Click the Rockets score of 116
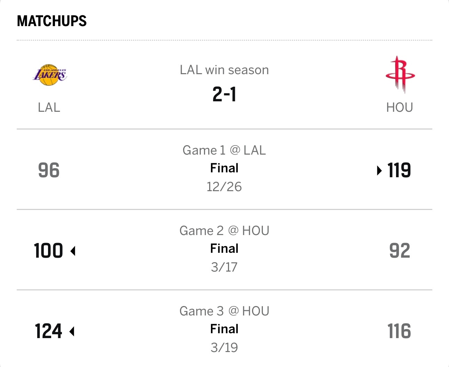The image size is (449, 367). point(399,331)
